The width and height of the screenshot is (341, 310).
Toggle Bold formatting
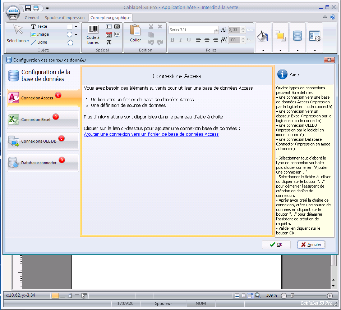(172, 40)
